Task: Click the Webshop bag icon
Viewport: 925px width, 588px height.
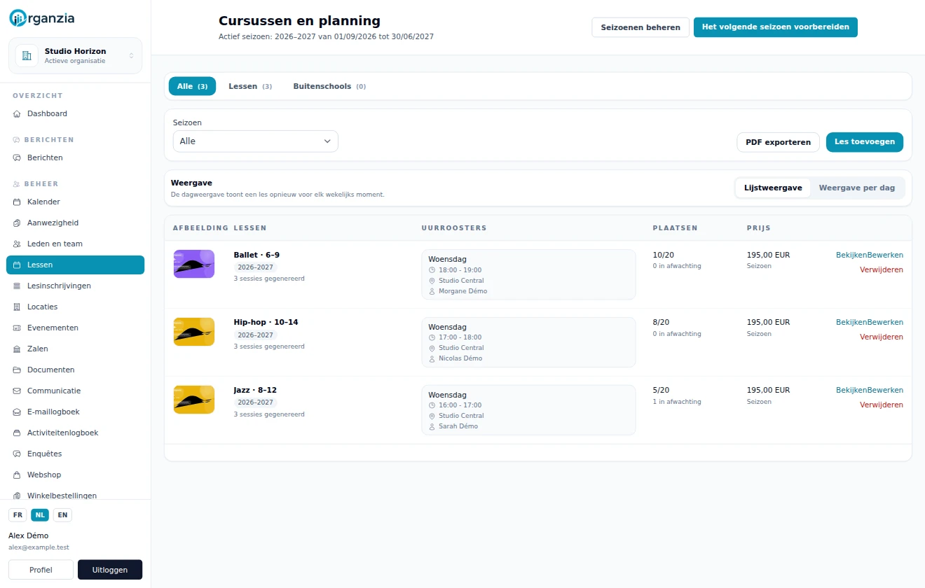Action: (x=17, y=475)
